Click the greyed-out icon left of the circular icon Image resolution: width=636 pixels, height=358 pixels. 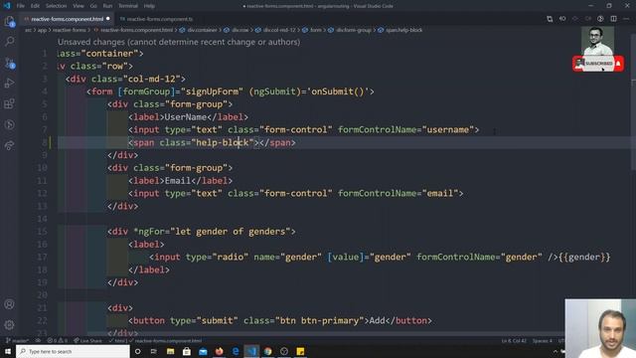click(x=587, y=19)
